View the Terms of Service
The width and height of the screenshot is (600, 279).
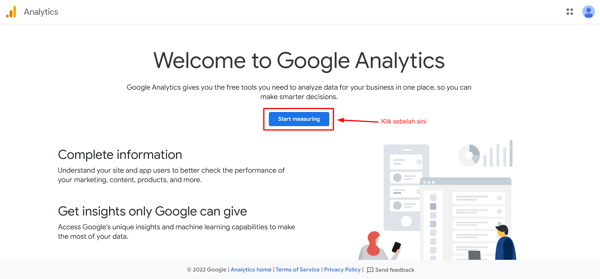click(297, 270)
